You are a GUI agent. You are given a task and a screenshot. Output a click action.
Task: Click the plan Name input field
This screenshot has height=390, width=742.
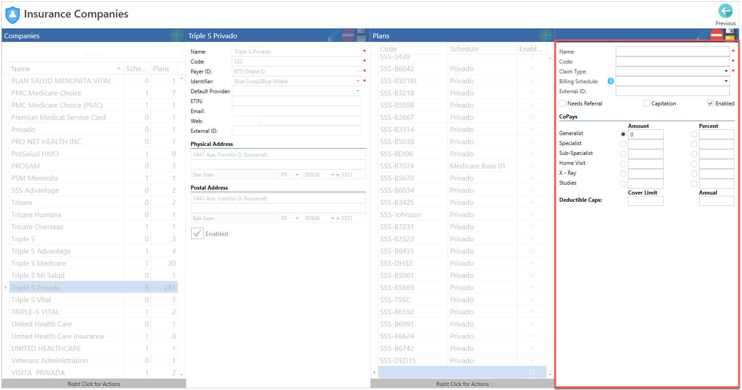(673, 51)
